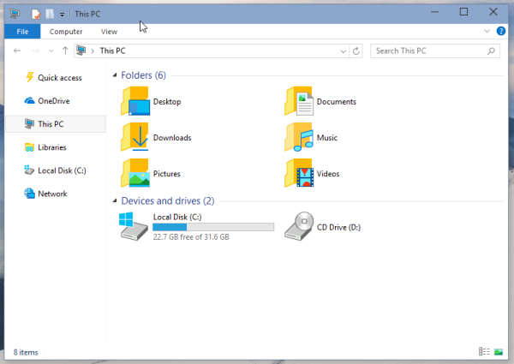Collapse the Devices and drives (2) group
This screenshot has height=364, width=514.
pyautogui.click(x=115, y=200)
